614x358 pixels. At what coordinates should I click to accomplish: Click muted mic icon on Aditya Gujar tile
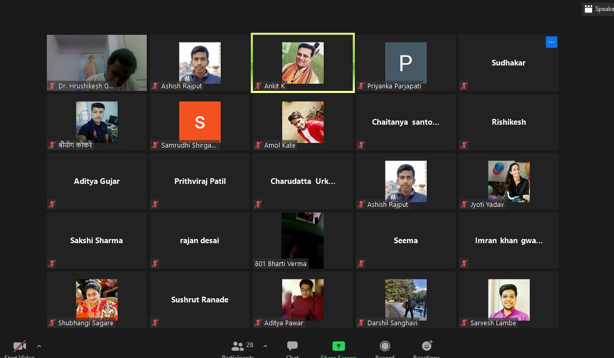pos(52,204)
